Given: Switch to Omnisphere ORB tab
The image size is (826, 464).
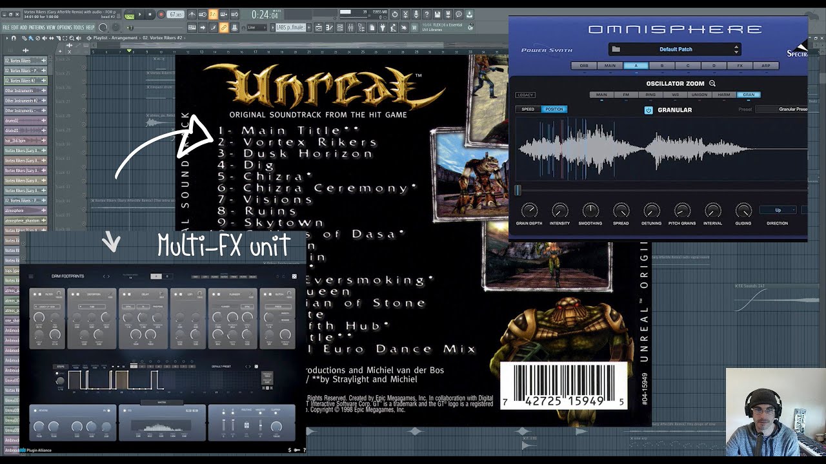Looking at the screenshot, I should click(x=584, y=66).
